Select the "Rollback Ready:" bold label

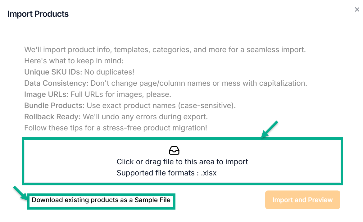[x=52, y=117]
